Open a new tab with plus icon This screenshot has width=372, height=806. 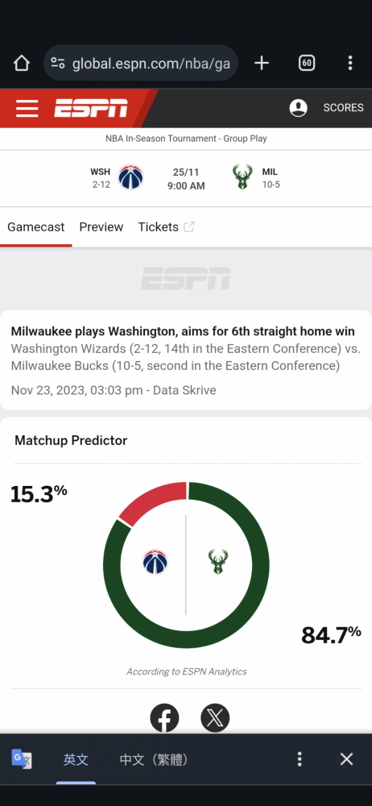(x=262, y=63)
